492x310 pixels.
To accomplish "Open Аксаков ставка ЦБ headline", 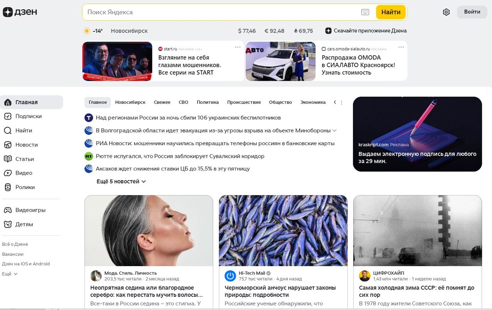I will tap(173, 169).
